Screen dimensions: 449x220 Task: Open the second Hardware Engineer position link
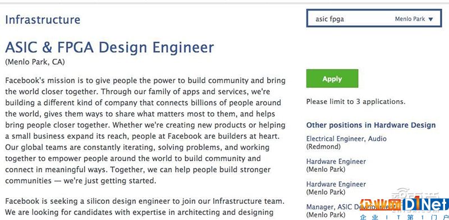[x=336, y=184]
